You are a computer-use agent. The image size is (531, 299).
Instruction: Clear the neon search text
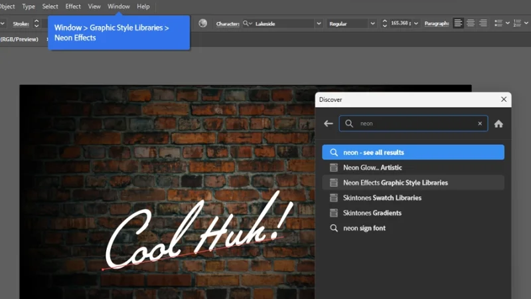click(x=480, y=124)
